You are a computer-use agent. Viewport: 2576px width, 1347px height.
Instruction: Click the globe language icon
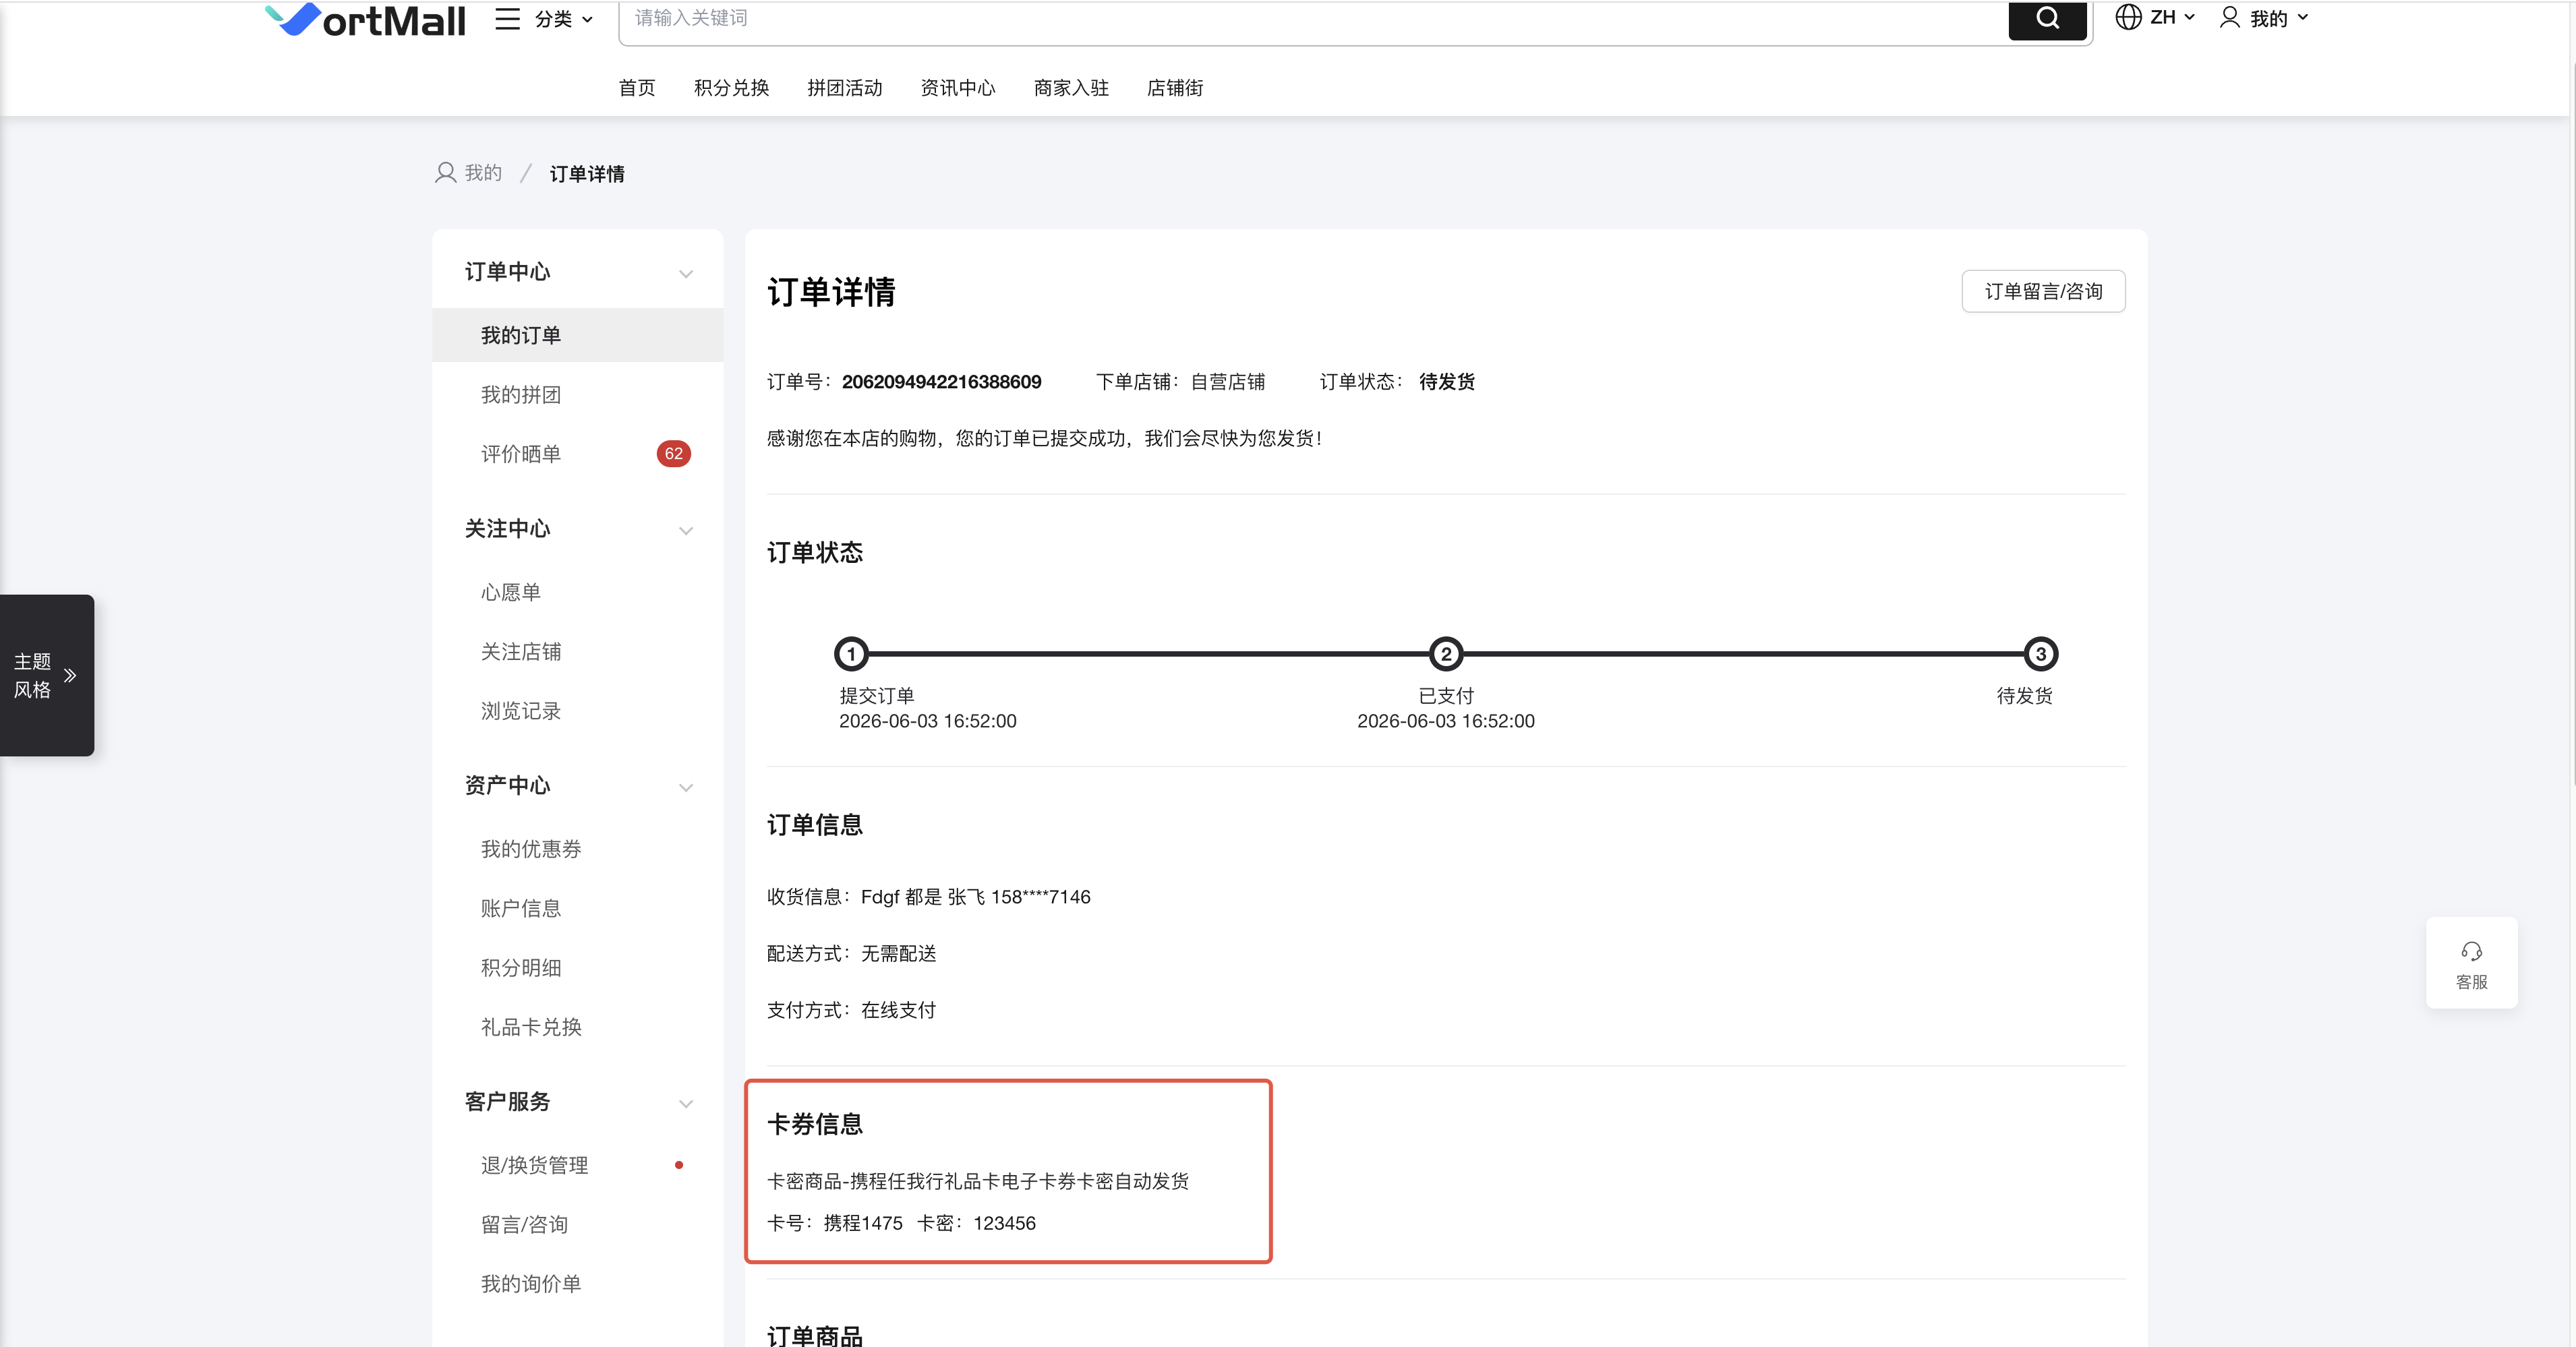point(2128,17)
